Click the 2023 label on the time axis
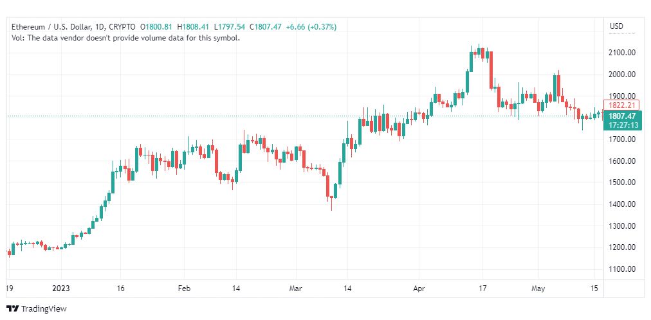 (61, 289)
